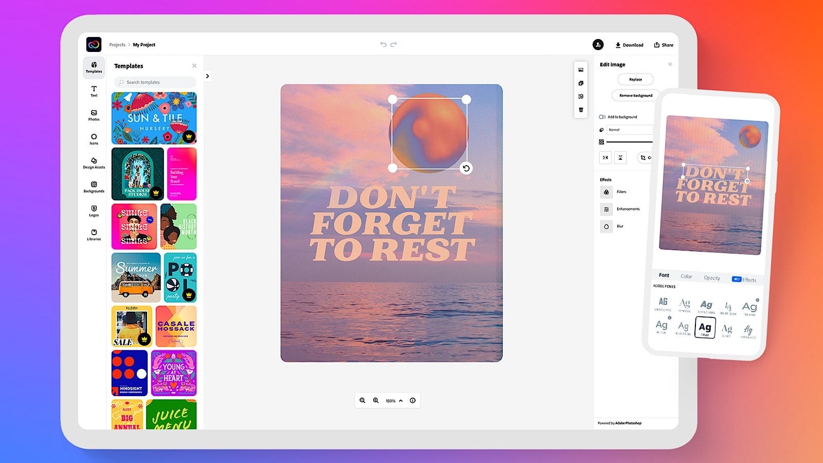823x463 pixels.
Task: Open the Photos panel
Action: click(94, 115)
